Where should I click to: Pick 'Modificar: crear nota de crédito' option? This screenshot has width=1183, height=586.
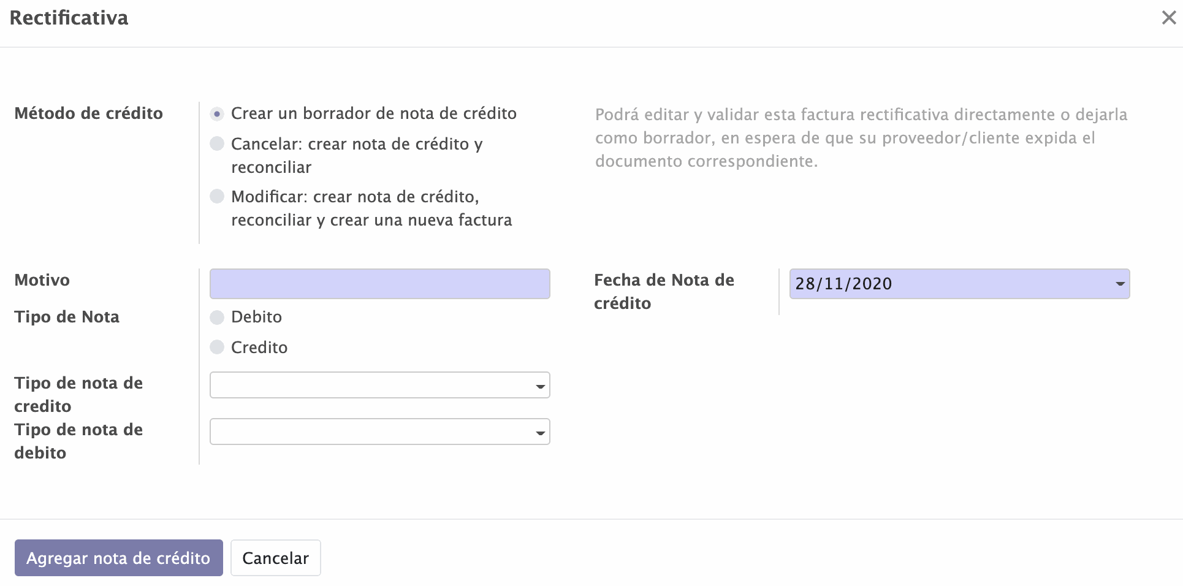click(x=217, y=196)
